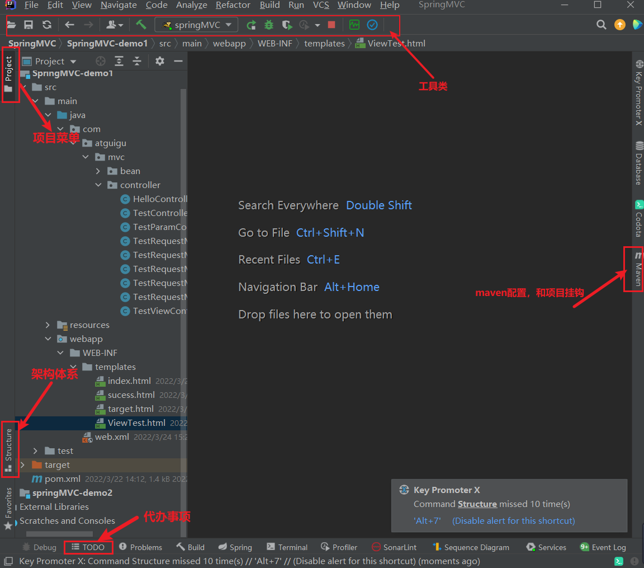Click SpringMVC-demo1 in the breadcrumb bar
This screenshot has height=568, width=644.
107,44
